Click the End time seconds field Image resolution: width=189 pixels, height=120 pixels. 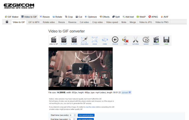click(72, 119)
